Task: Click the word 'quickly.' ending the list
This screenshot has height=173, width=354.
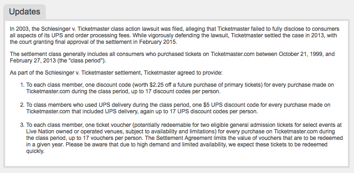Action: tap(35, 151)
